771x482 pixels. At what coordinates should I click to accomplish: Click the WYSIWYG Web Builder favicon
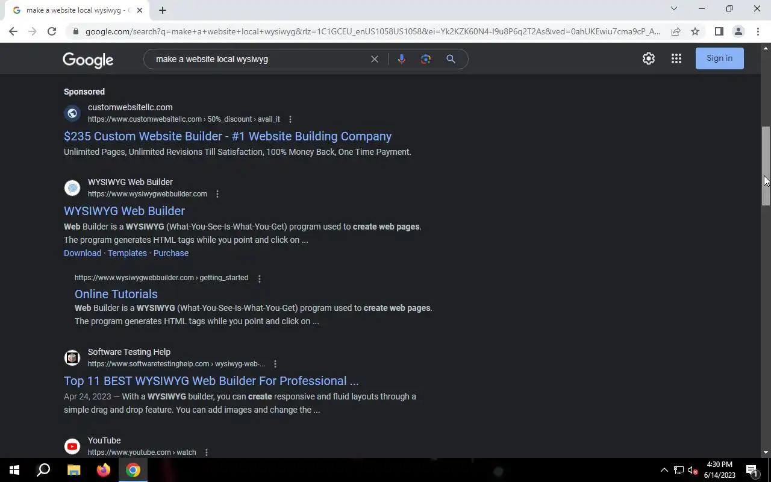pos(72,188)
